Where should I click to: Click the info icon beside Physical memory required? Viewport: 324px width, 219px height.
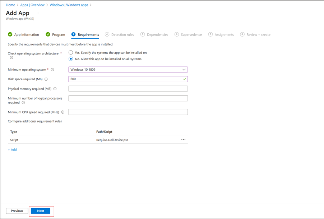[x=55, y=89]
